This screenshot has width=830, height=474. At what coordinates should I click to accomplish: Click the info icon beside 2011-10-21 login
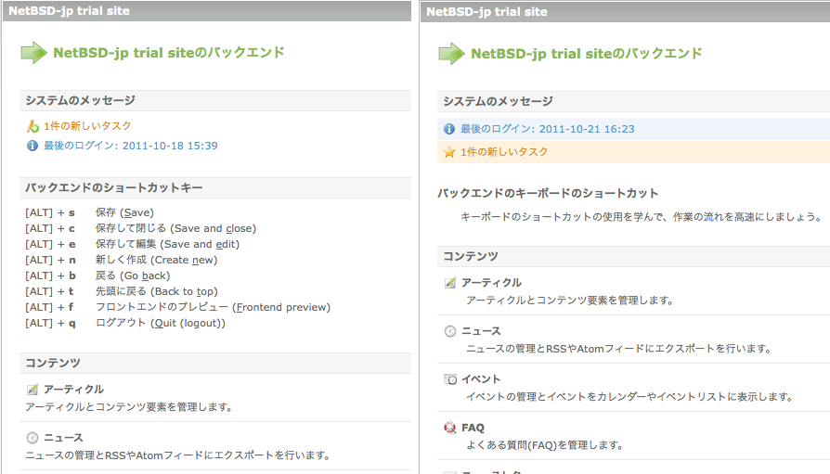click(449, 129)
